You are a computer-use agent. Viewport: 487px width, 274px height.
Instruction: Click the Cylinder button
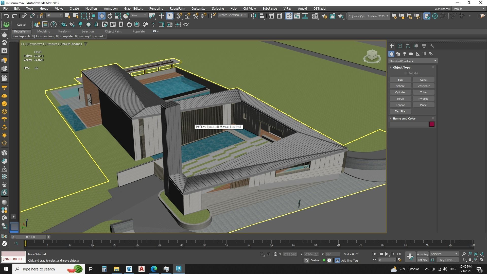coord(400,92)
